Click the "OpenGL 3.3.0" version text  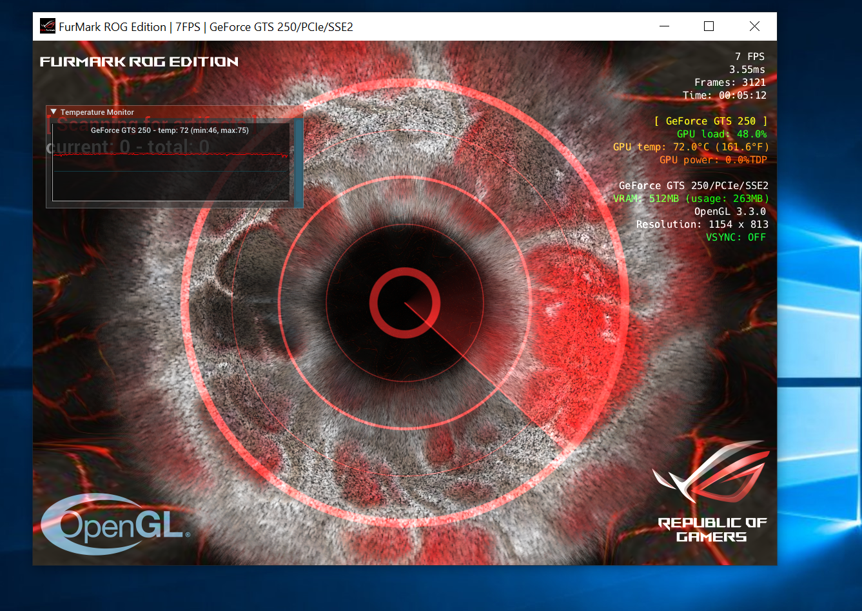click(x=730, y=212)
